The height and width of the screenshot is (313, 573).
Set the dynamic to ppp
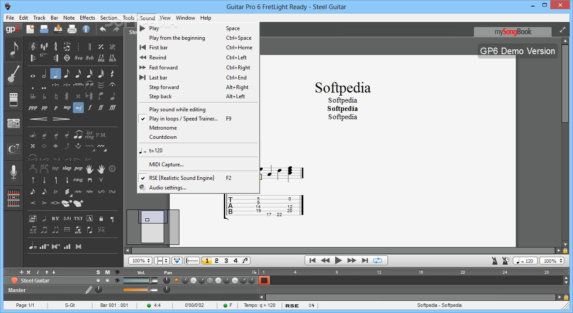[x=33, y=107]
